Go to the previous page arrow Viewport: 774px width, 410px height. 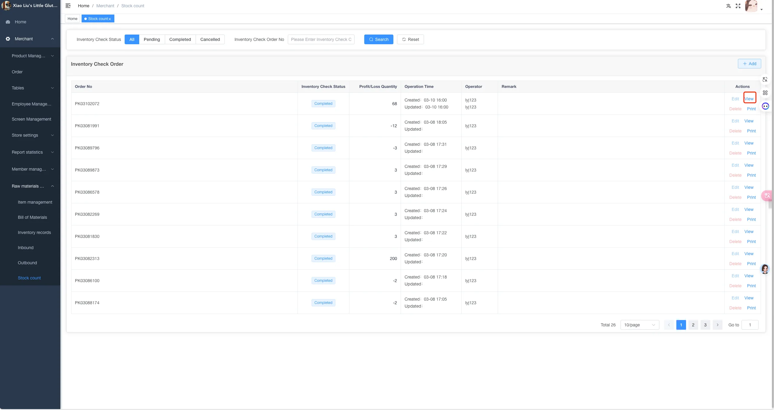[x=669, y=325]
